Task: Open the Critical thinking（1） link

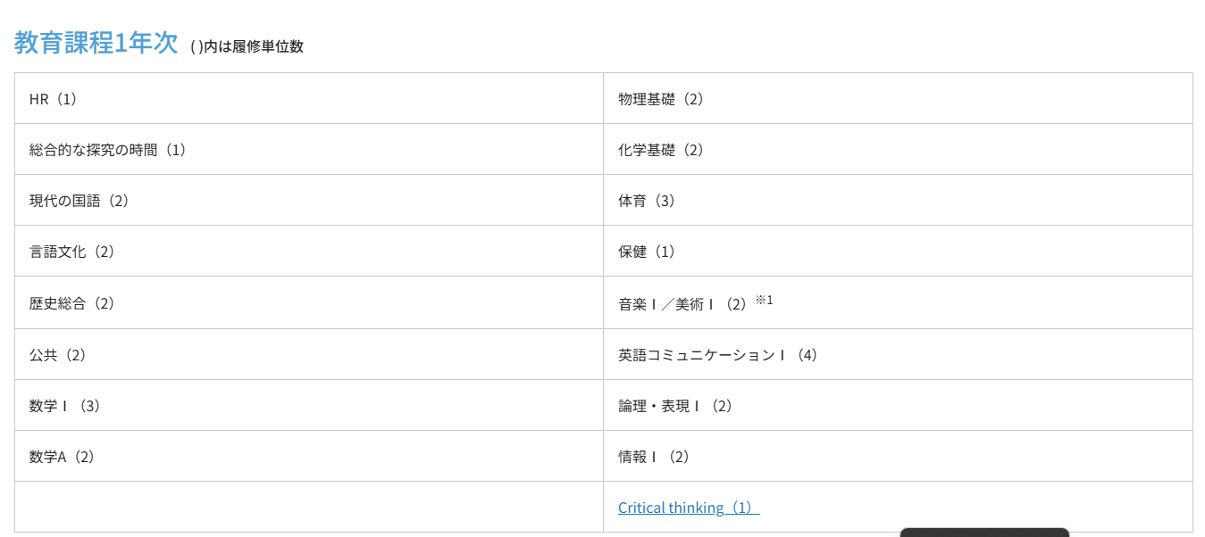Action: pos(688,508)
